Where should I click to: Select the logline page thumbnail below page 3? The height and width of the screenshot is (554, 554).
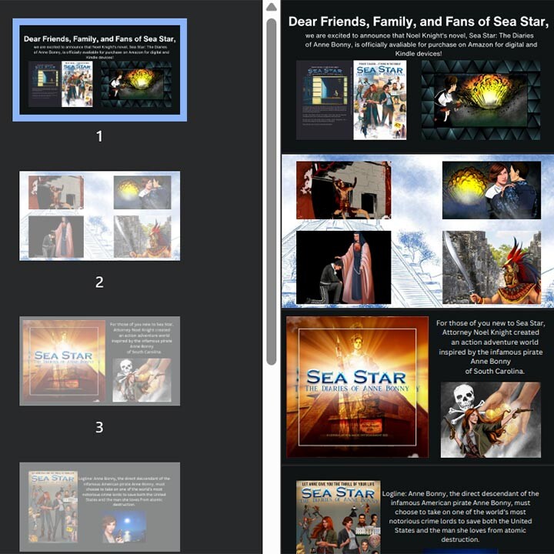coord(99,506)
